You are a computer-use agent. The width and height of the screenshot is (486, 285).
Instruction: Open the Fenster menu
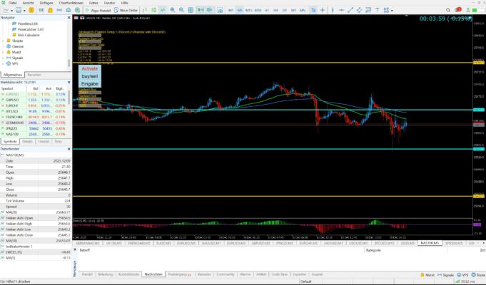click(x=109, y=3)
